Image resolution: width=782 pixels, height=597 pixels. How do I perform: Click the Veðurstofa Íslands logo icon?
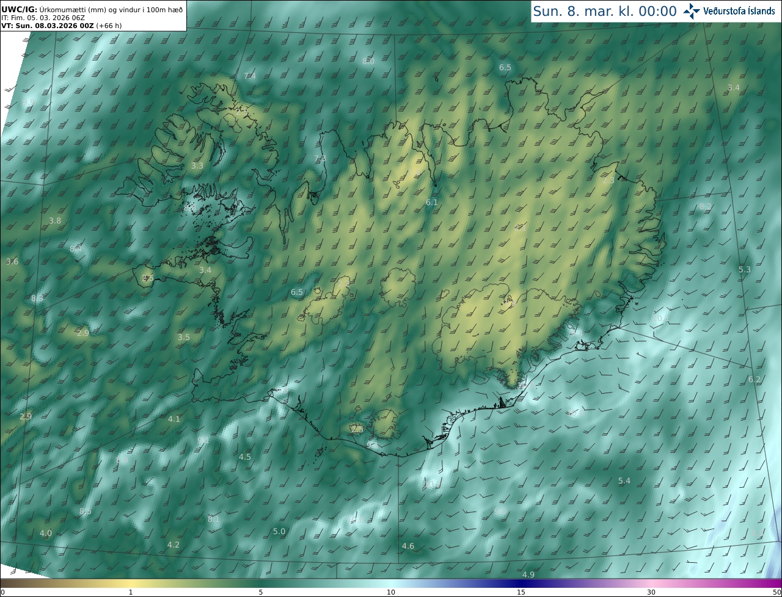(692, 11)
